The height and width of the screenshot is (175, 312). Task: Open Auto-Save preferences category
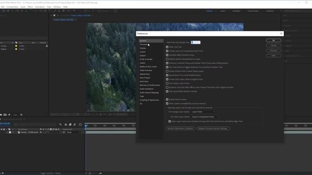click(x=144, y=81)
